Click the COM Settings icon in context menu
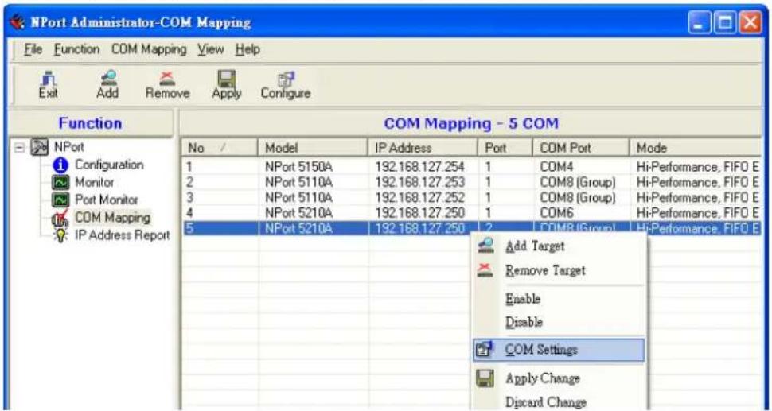 [485, 350]
